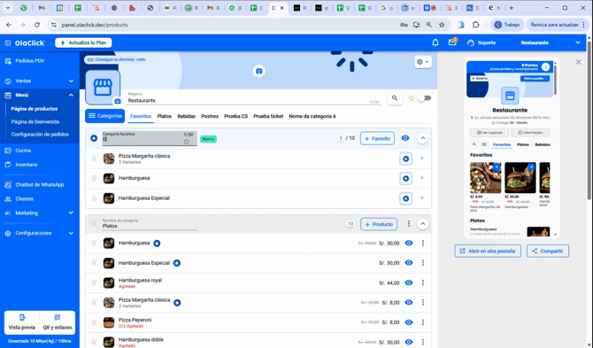Screen dimensions: 593x348
Task: Click Pedidos PDV in sidebar
Action: (30, 61)
